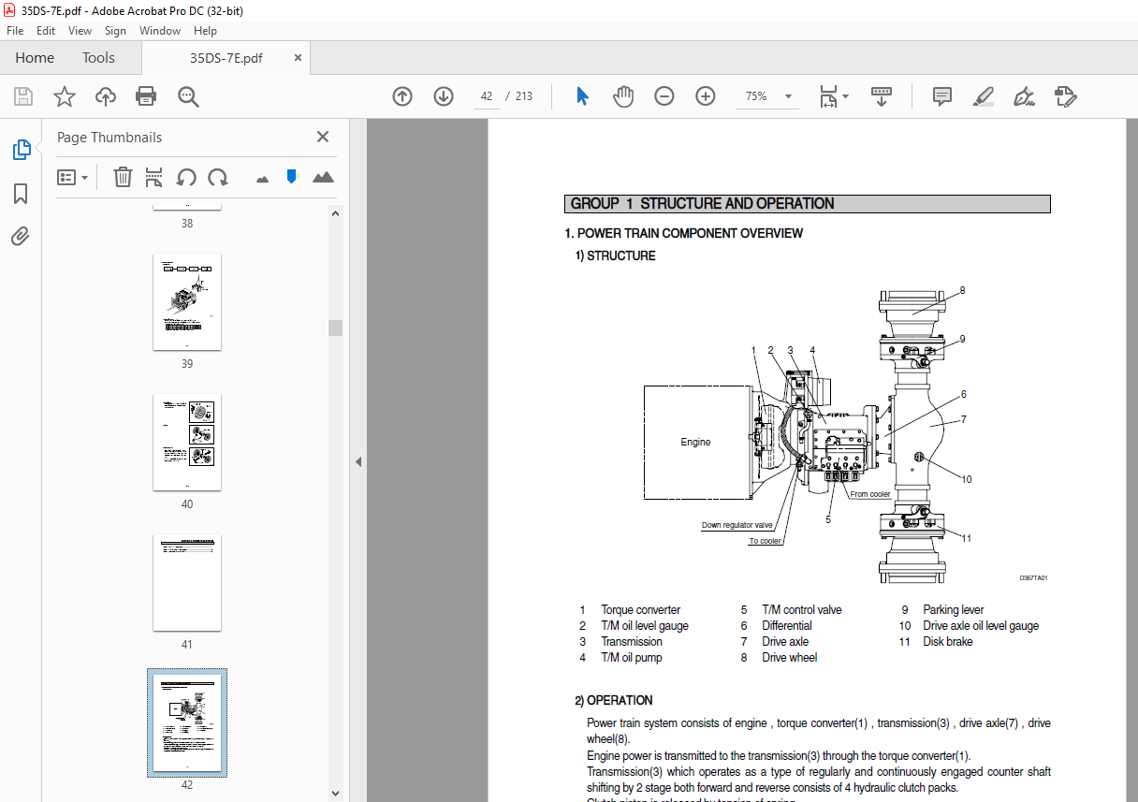Open the Help menu
The height and width of the screenshot is (802, 1138).
pos(205,31)
